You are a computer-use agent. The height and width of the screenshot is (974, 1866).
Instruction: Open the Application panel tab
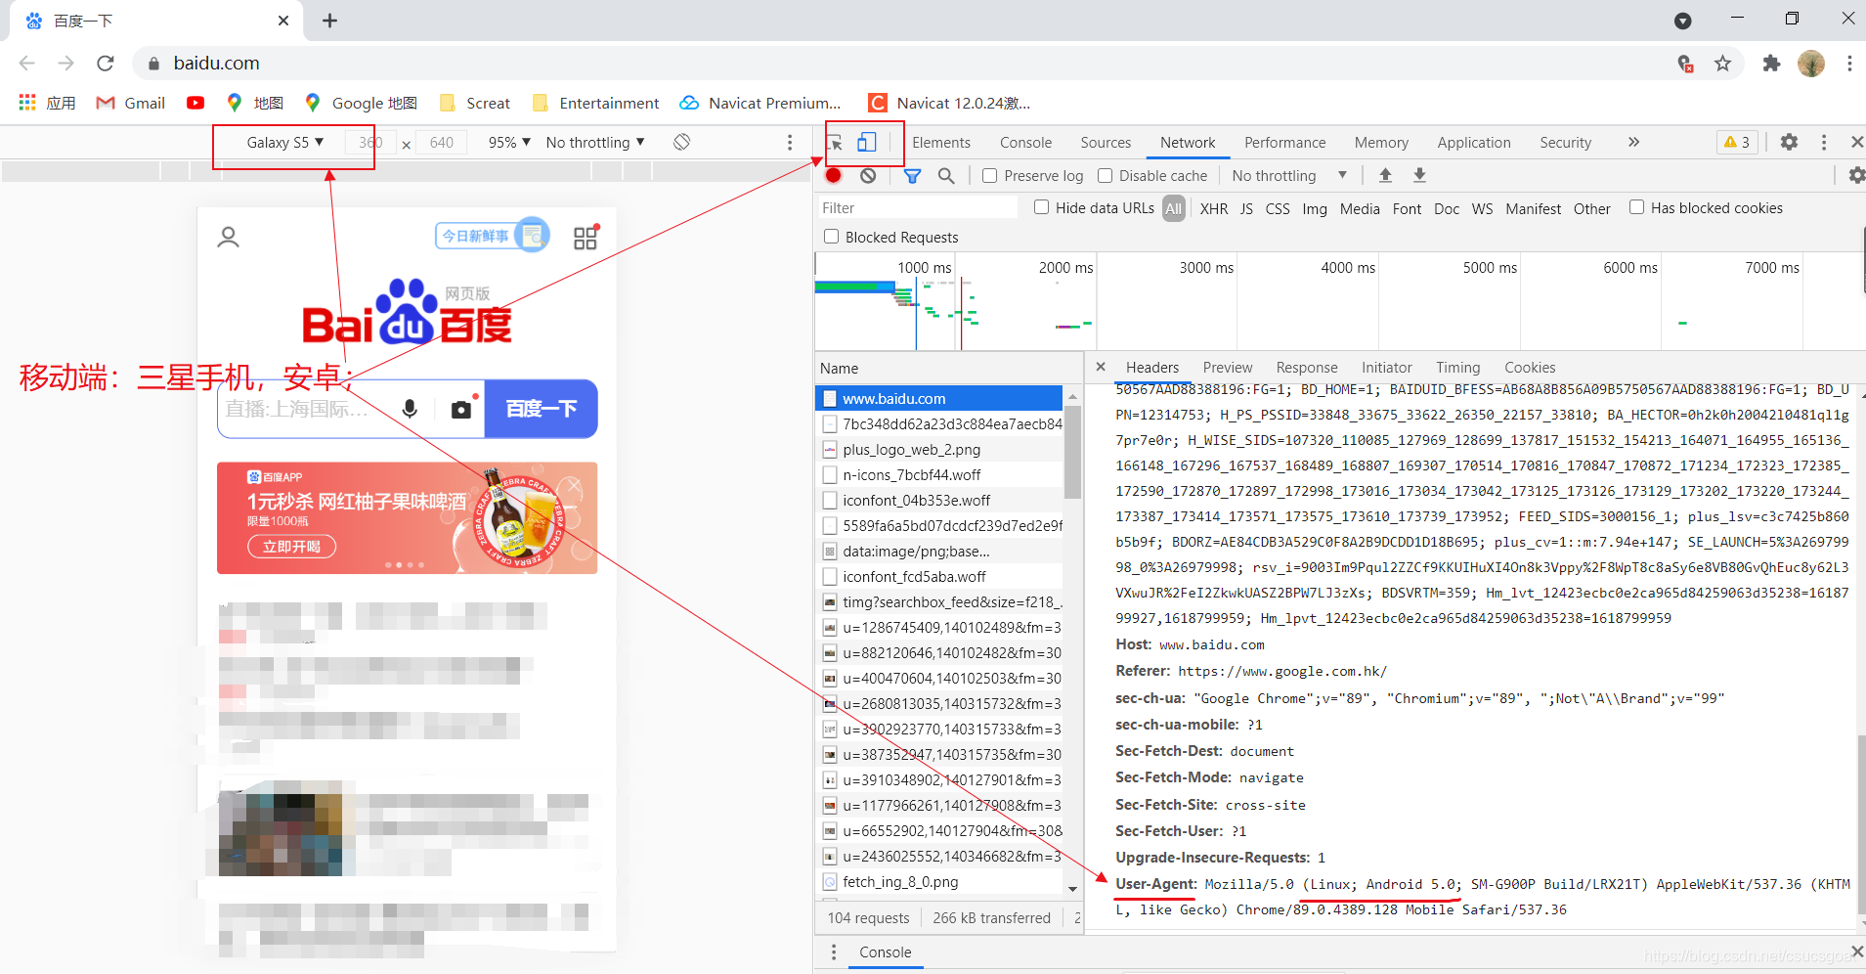pos(1474,143)
